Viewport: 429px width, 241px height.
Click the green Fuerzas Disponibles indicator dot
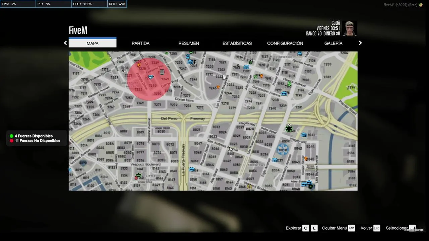(11, 136)
